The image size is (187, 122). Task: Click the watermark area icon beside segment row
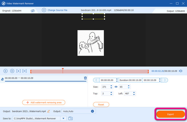[2, 79]
